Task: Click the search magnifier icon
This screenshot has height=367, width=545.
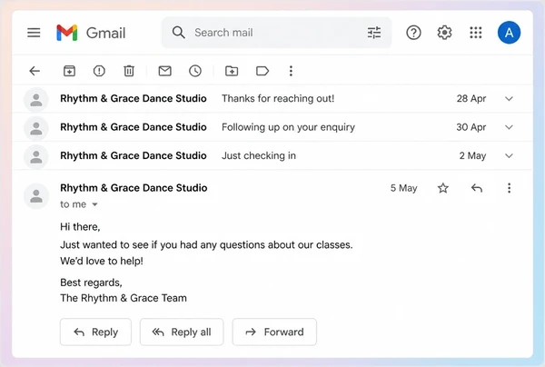Action: coord(178,33)
